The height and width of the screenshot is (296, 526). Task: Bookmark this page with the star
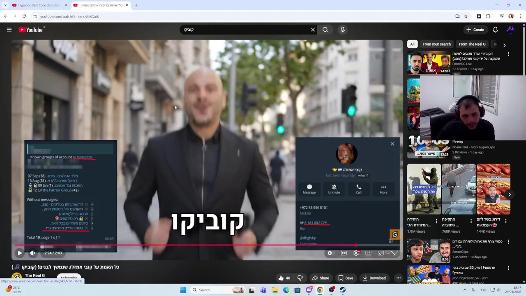[466, 16]
